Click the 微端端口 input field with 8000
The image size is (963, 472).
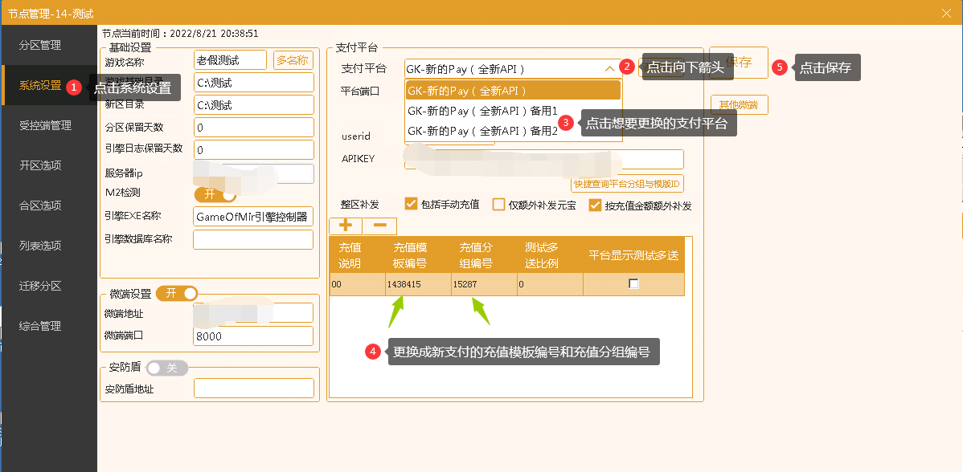(253, 336)
